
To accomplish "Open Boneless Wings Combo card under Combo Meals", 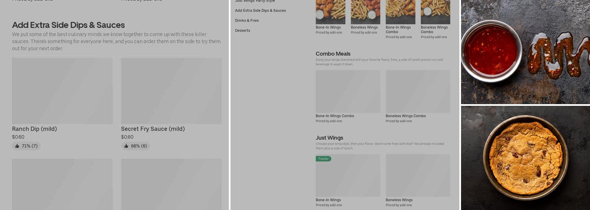I will (x=418, y=92).
